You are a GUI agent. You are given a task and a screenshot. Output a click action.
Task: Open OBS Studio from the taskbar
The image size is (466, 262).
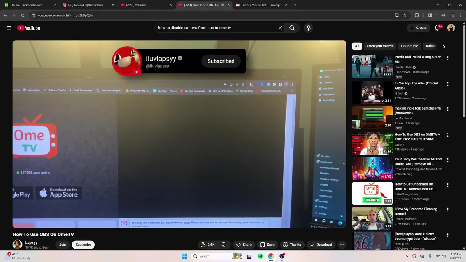(282, 256)
